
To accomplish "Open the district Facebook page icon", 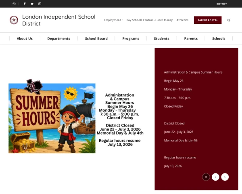I will 25,4.
